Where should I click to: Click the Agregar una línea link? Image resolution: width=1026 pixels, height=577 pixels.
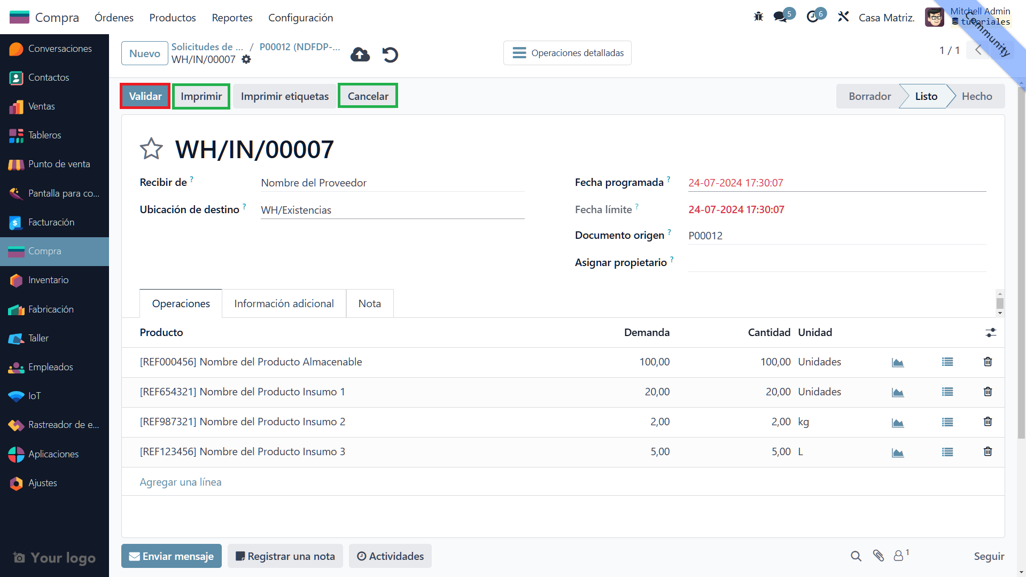[x=181, y=482]
